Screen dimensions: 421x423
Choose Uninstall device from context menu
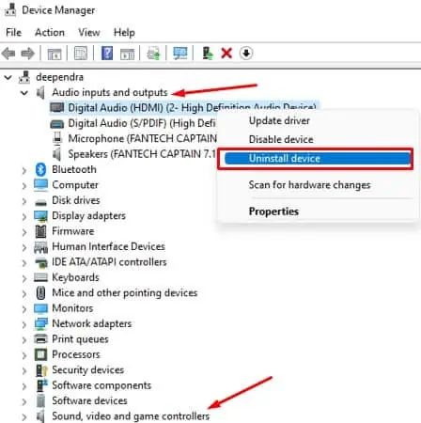pos(316,159)
